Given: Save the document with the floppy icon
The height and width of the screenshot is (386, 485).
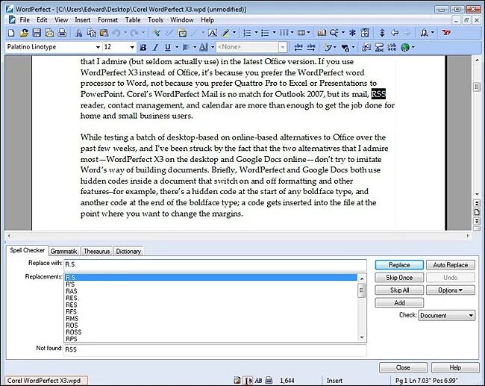Looking at the screenshot, I should pos(37,33).
